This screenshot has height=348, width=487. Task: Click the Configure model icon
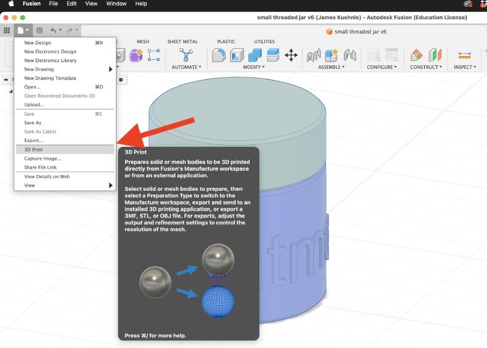pyautogui.click(x=374, y=55)
